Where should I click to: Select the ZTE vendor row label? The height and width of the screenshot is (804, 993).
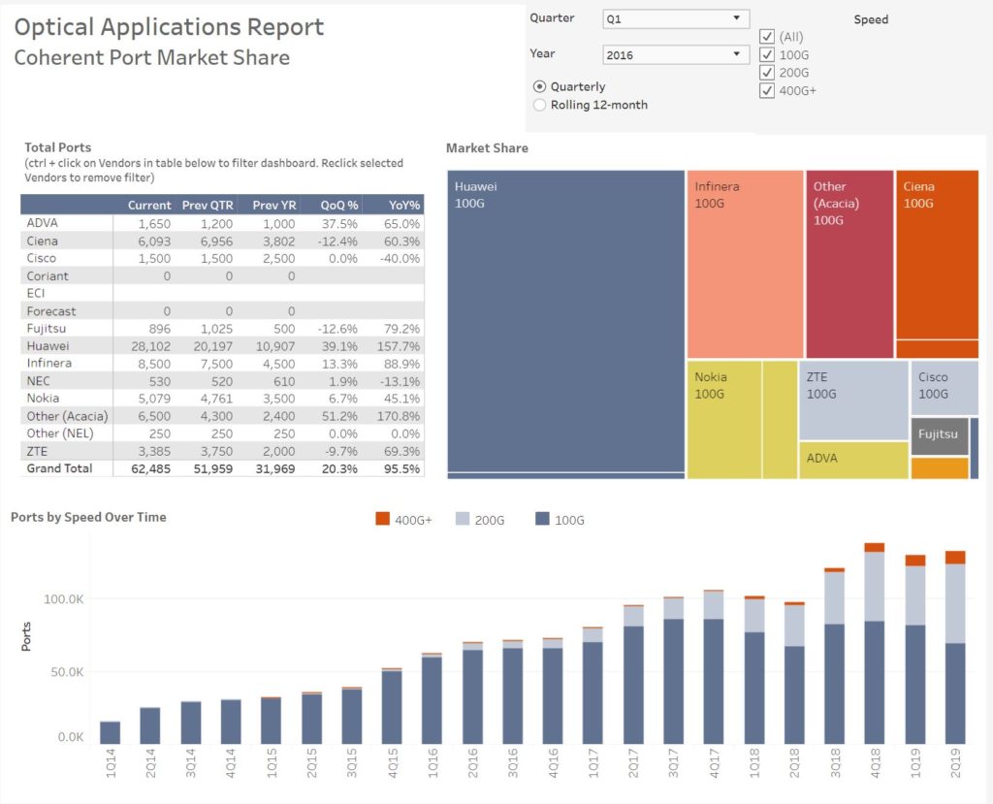(x=37, y=451)
